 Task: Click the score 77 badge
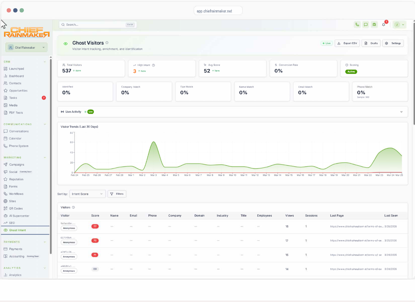pos(95,226)
